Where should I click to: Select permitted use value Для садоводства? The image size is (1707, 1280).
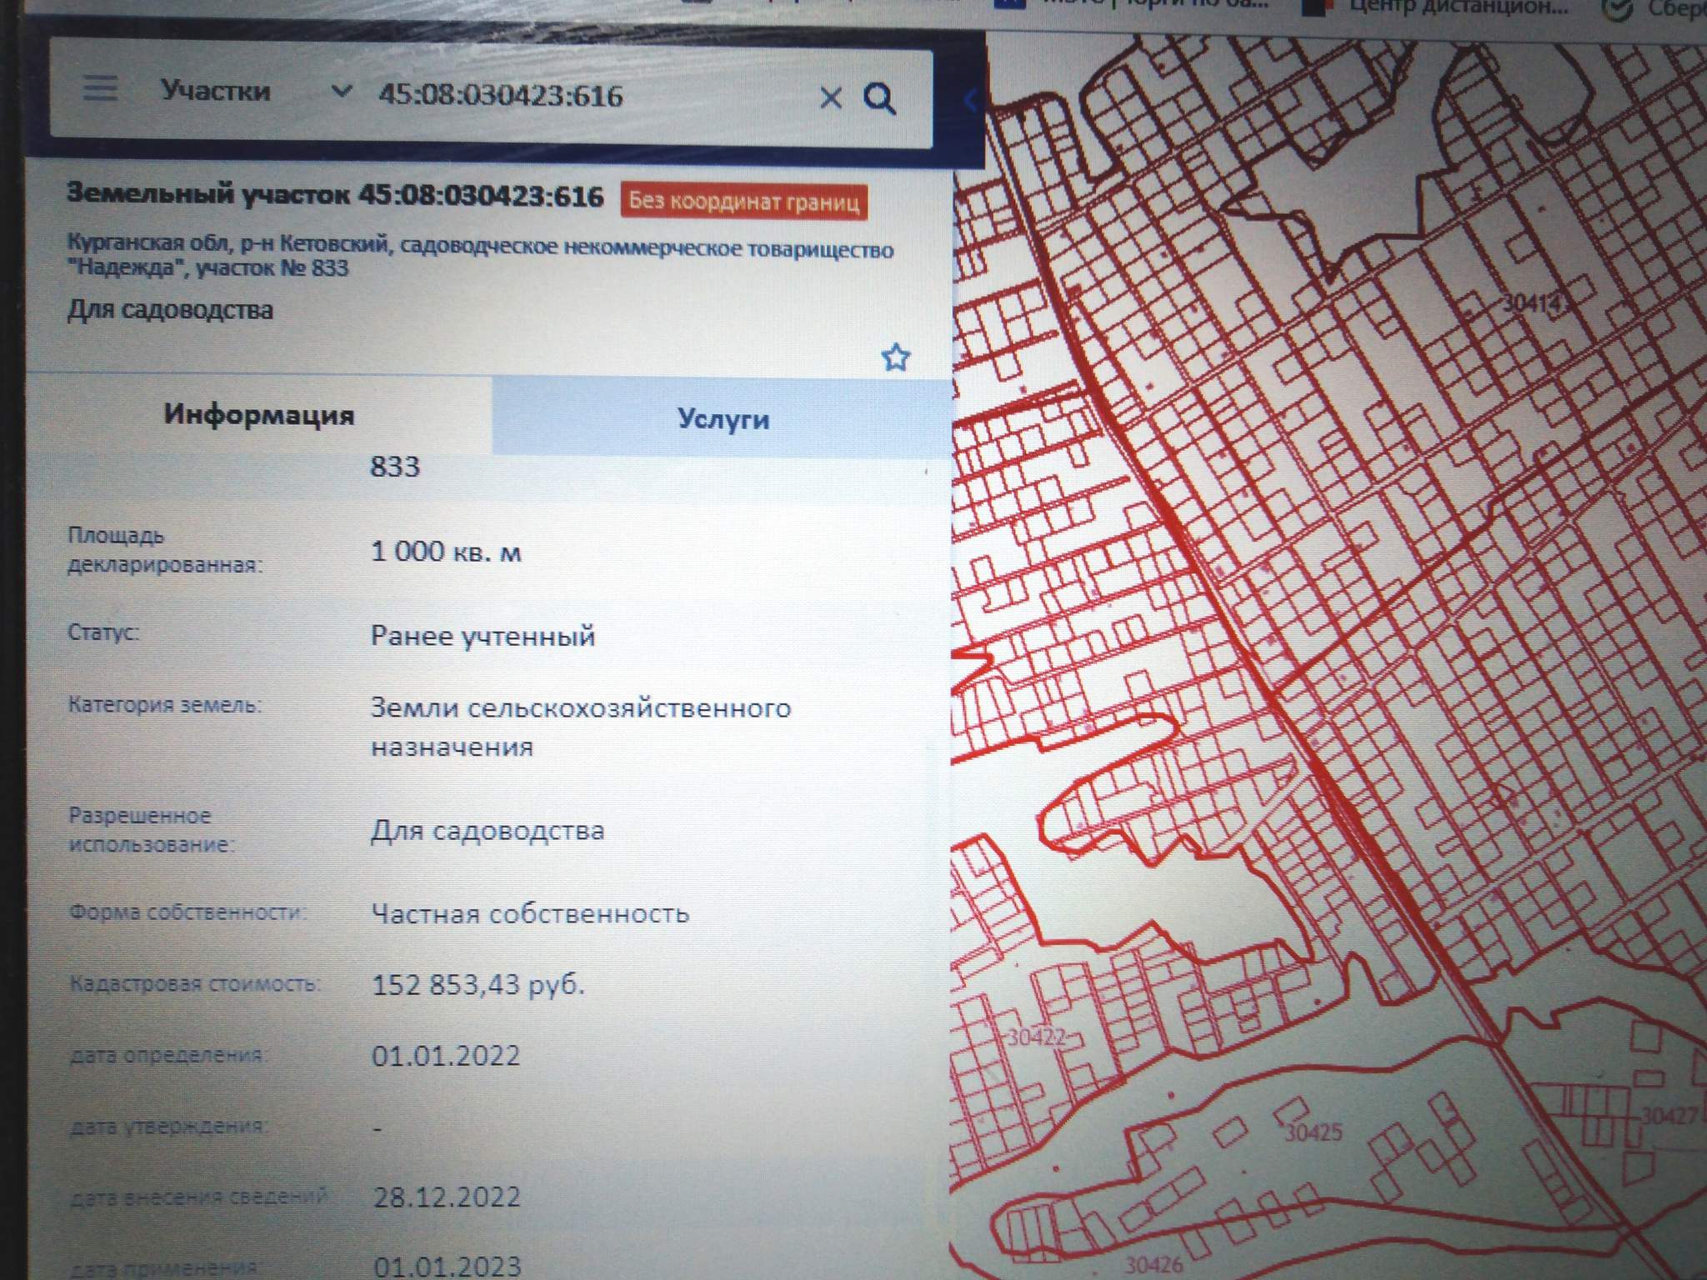point(488,831)
